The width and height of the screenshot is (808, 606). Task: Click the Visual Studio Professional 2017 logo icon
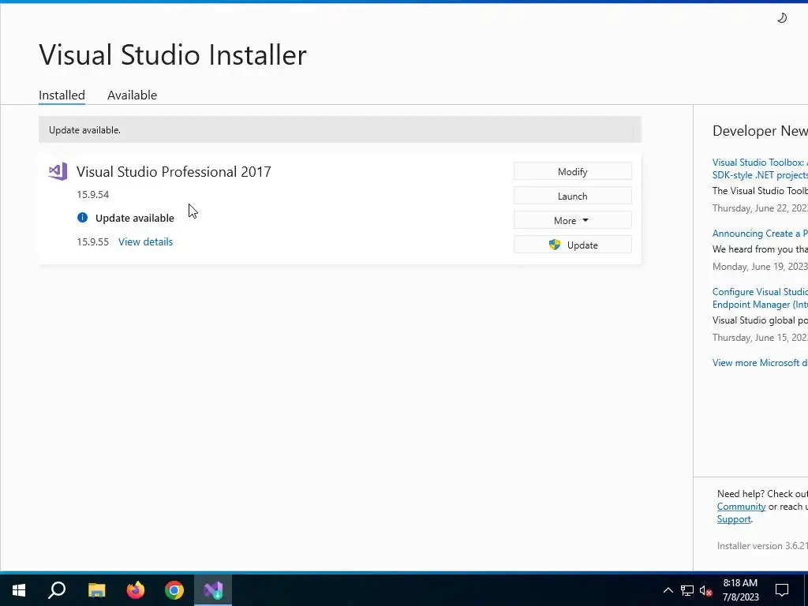coord(58,171)
